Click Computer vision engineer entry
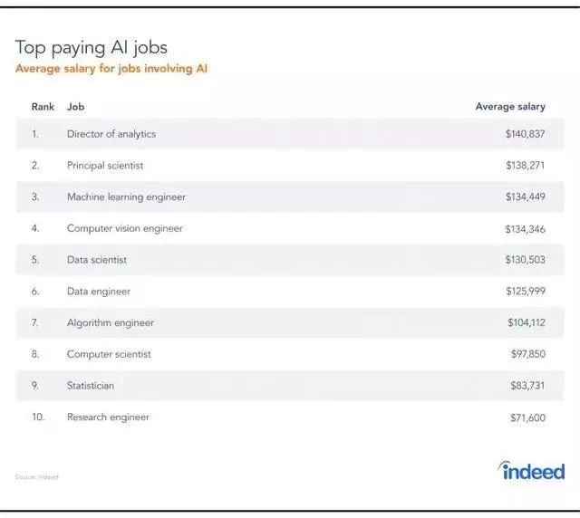 pos(125,228)
